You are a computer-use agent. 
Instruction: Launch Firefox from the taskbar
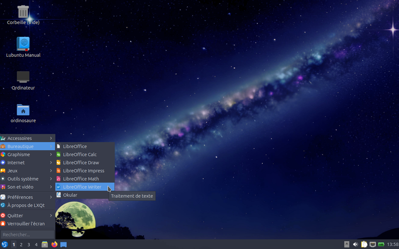pos(54,245)
